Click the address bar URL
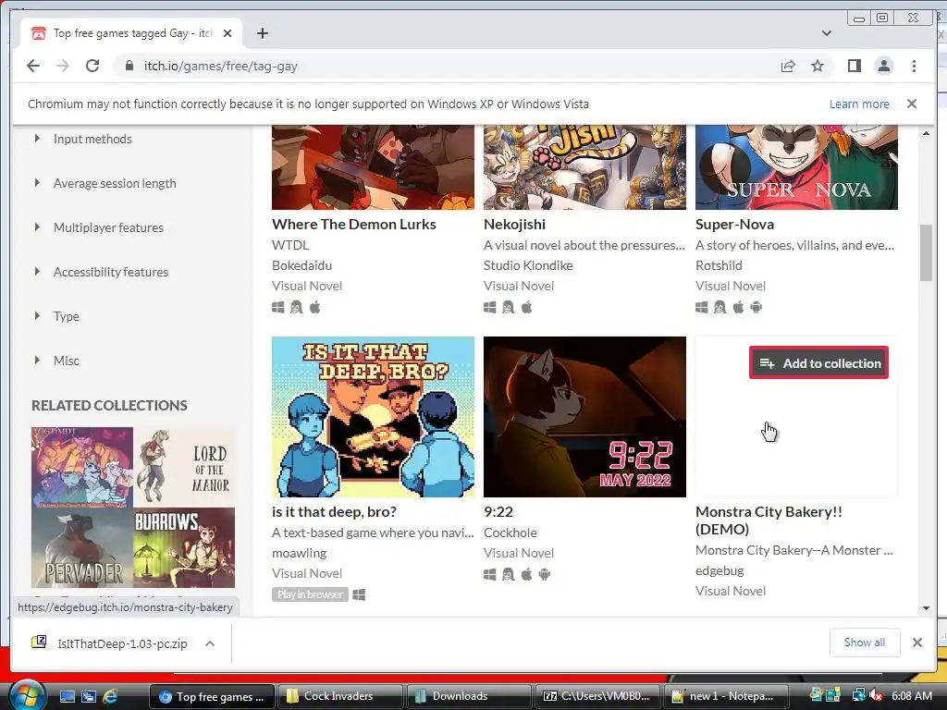The height and width of the screenshot is (710, 947). [x=220, y=66]
